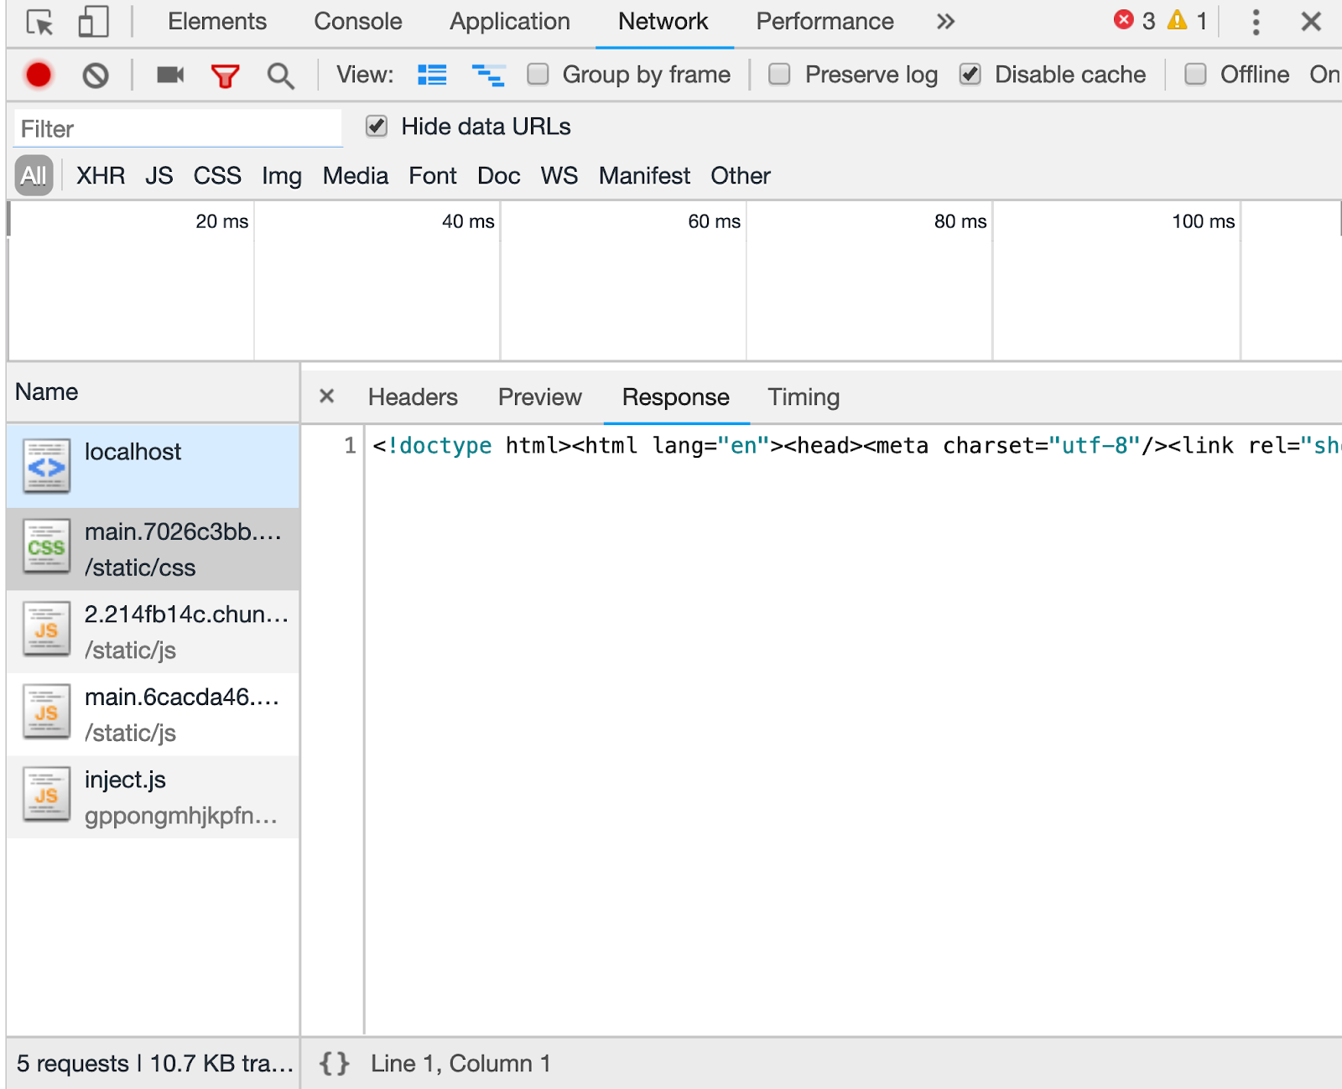Uncheck Hide data URLs checkbox
The image size is (1342, 1089).
[377, 127]
